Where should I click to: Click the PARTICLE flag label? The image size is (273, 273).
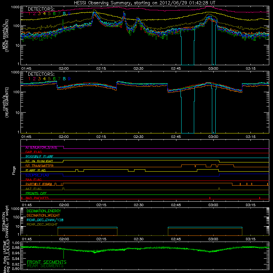point(39,184)
